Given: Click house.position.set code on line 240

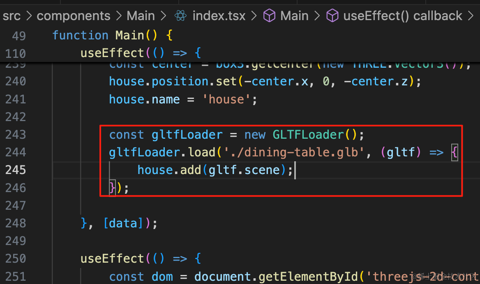Looking at the screenshot, I should 173,82.
